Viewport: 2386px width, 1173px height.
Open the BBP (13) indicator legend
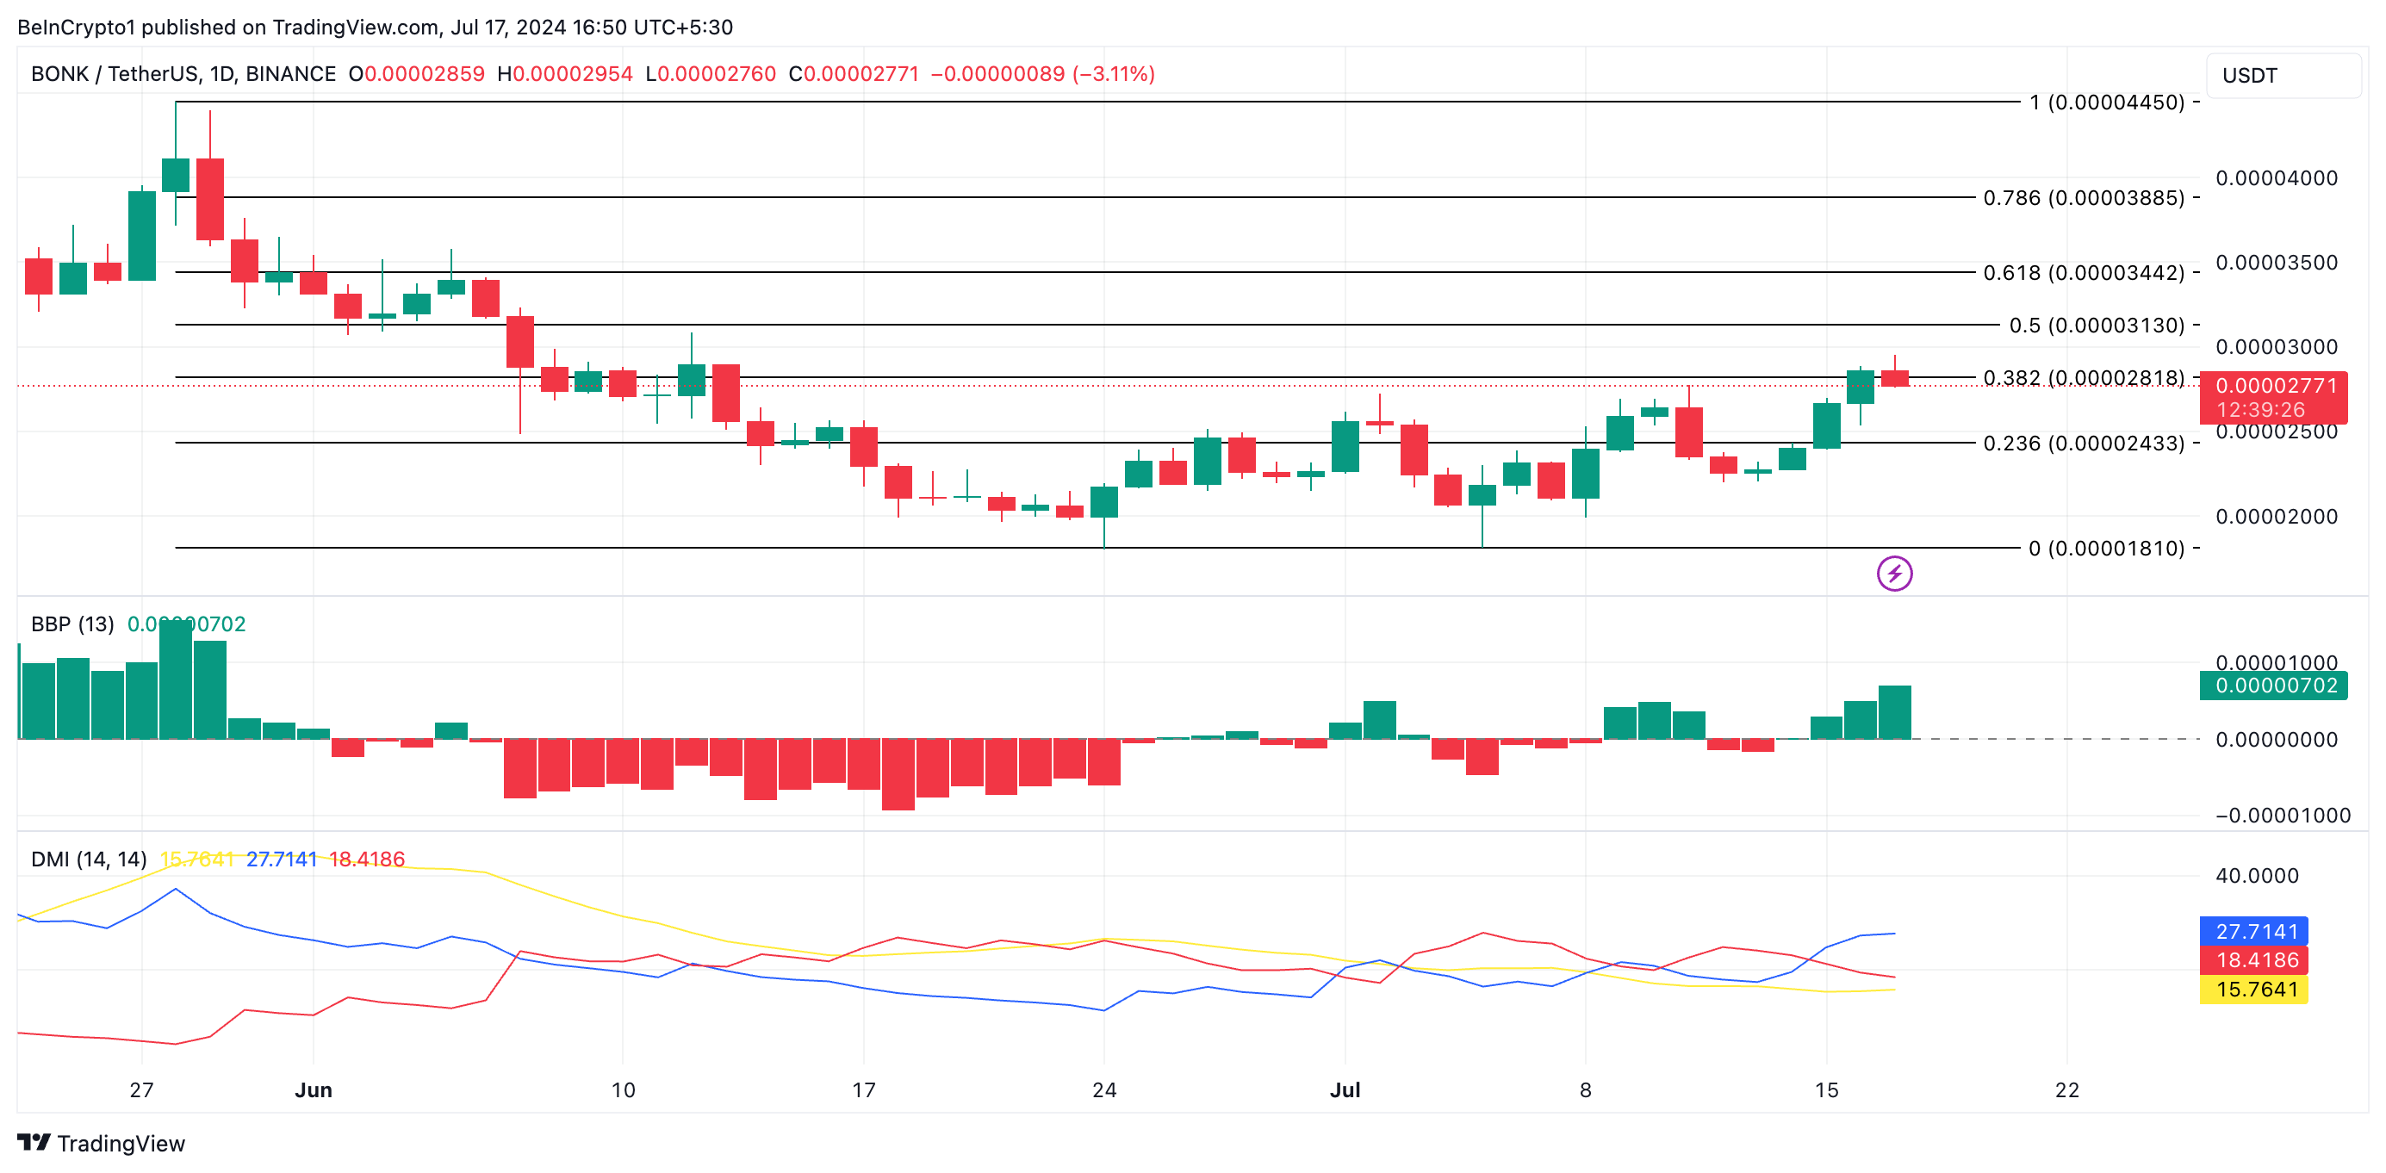[x=72, y=624]
